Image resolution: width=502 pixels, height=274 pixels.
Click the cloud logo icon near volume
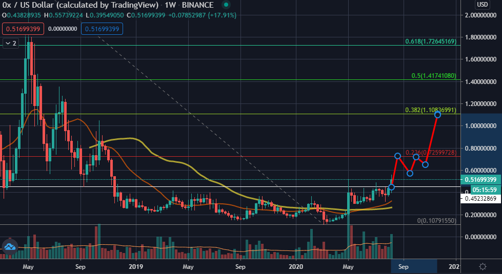tap(10, 246)
